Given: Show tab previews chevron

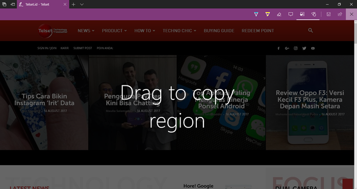Looking at the screenshot, I should tap(82, 4).
